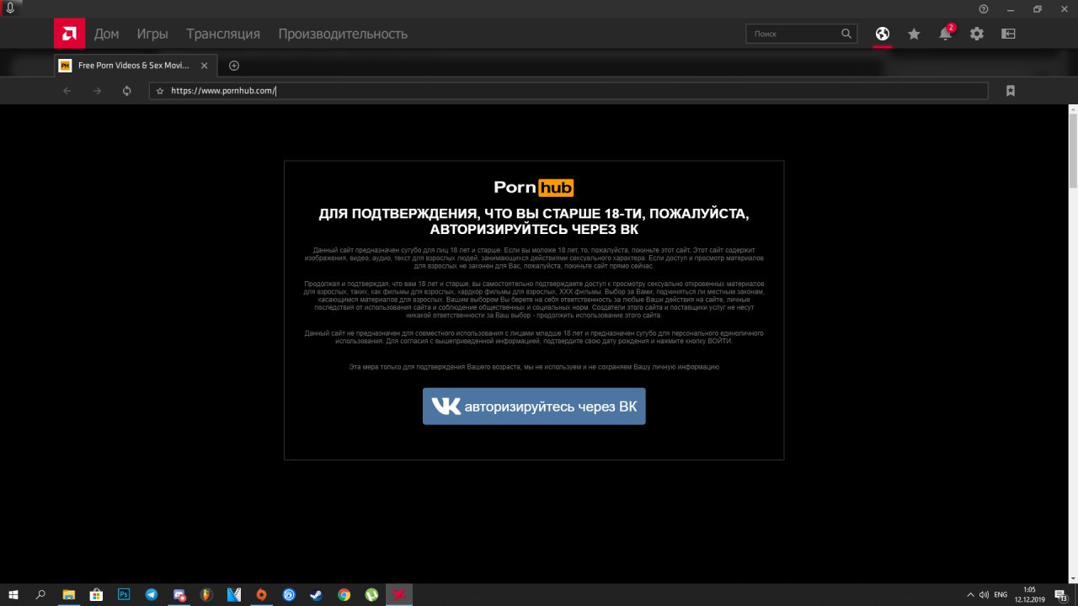This screenshot has height=606, width=1078.
Task: Click the age confirmation heading text
Action: point(534,221)
